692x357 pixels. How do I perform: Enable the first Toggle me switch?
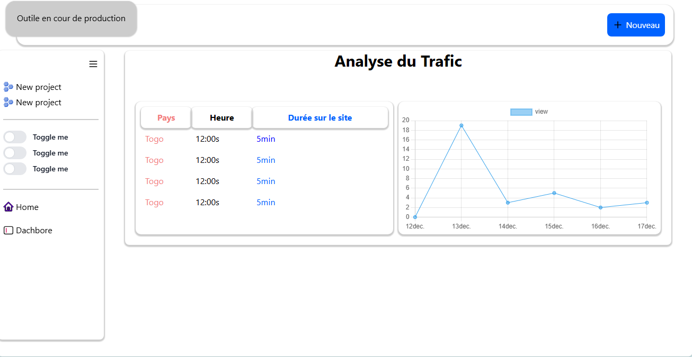[15, 137]
